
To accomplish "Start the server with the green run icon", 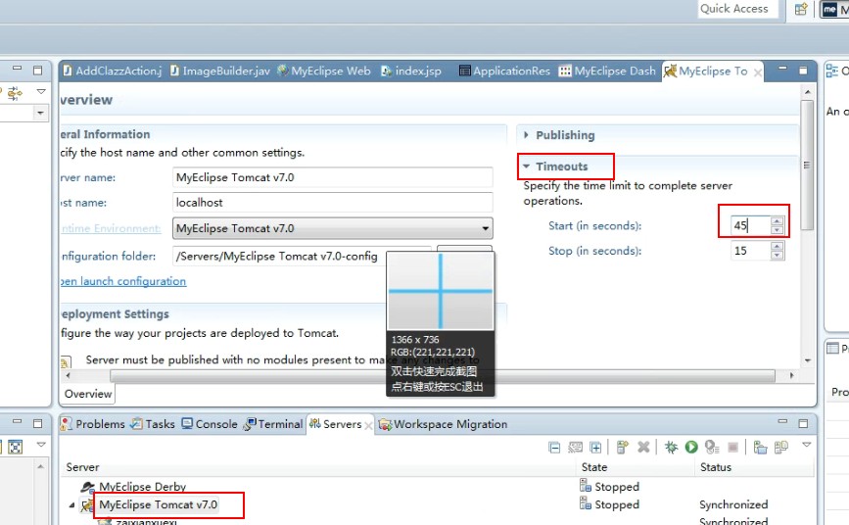I will pyautogui.click(x=691, y=448).
